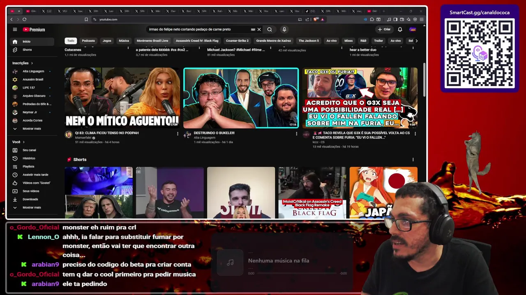Open the on-screen keyboard icon in the search box
Viewport: 526px width, 295px height.
click(253, 29)
